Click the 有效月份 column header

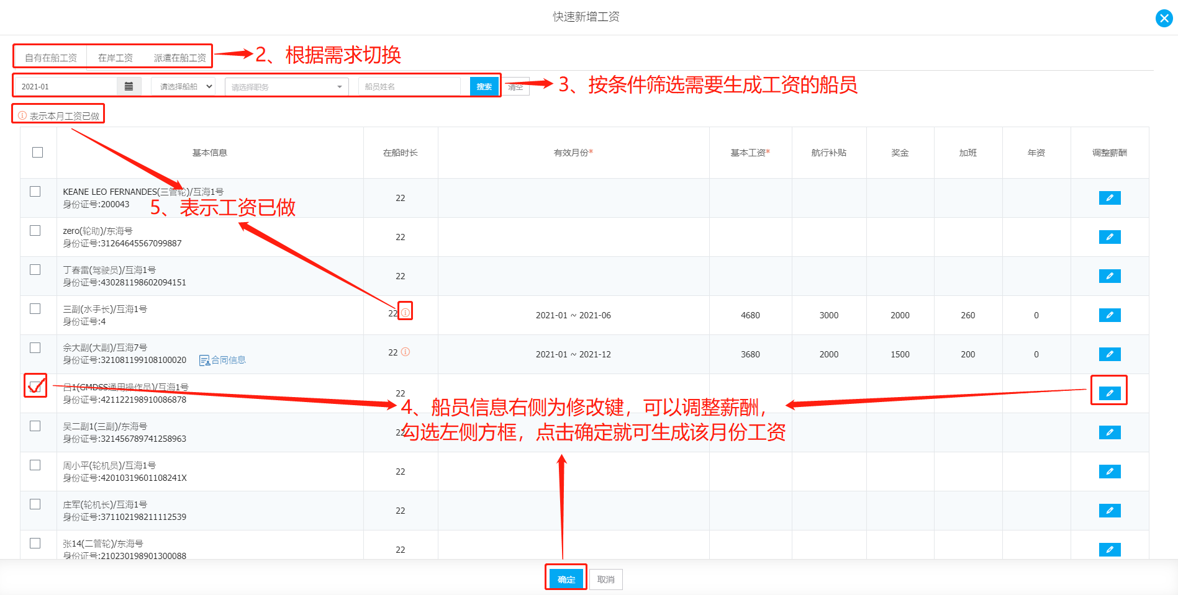tap(573, 153)
